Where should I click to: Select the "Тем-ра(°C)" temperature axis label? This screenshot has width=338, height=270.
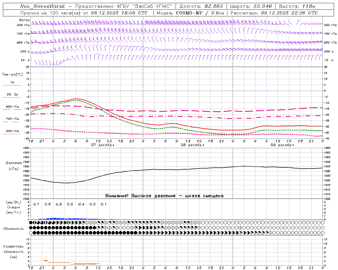pos(12,75)
